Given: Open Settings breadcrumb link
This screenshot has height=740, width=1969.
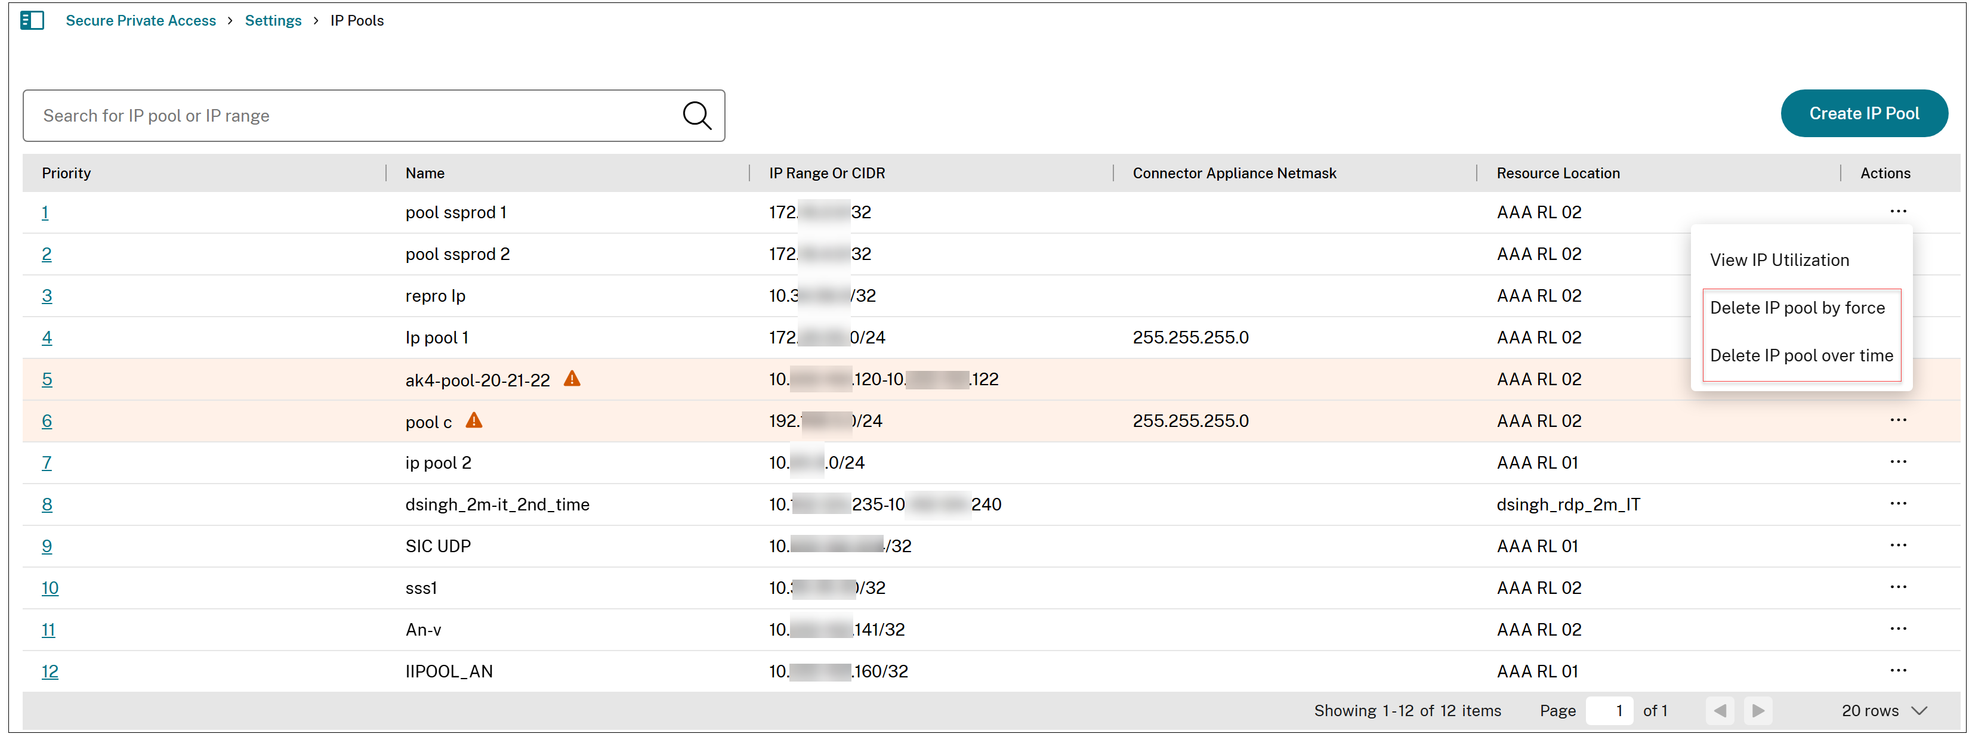Looking at the screenshot, I should coord(273,21).
